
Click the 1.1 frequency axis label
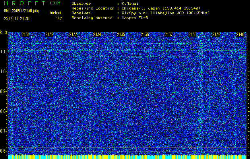tap(3, 52)
